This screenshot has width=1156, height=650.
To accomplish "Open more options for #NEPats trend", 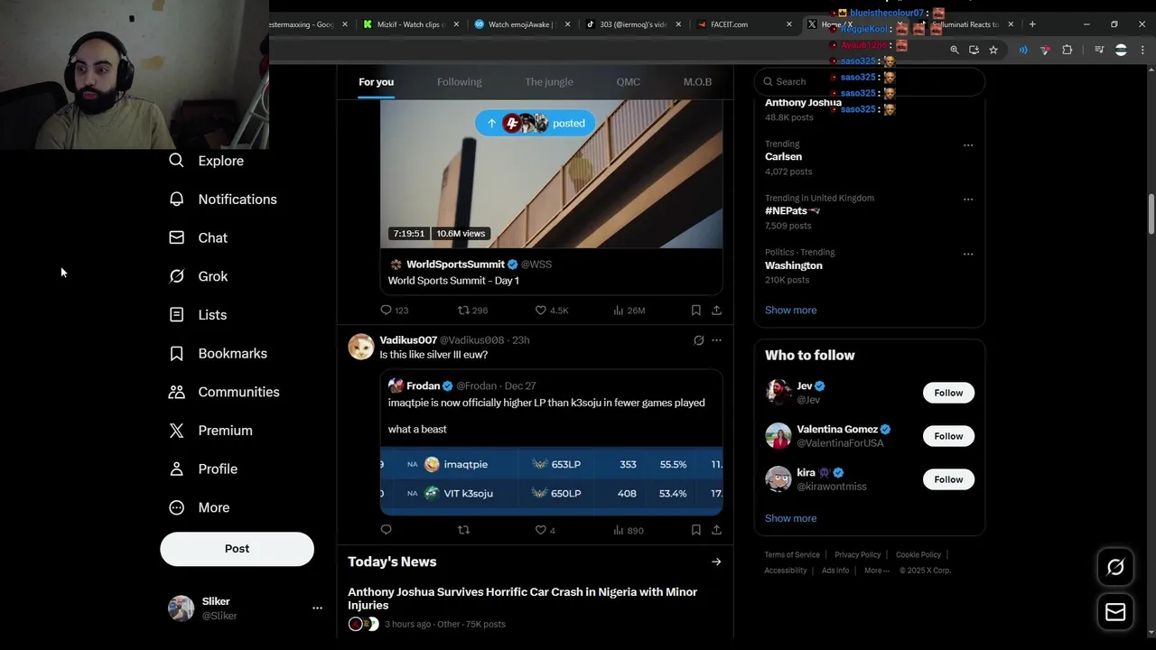I will (968, 200).
